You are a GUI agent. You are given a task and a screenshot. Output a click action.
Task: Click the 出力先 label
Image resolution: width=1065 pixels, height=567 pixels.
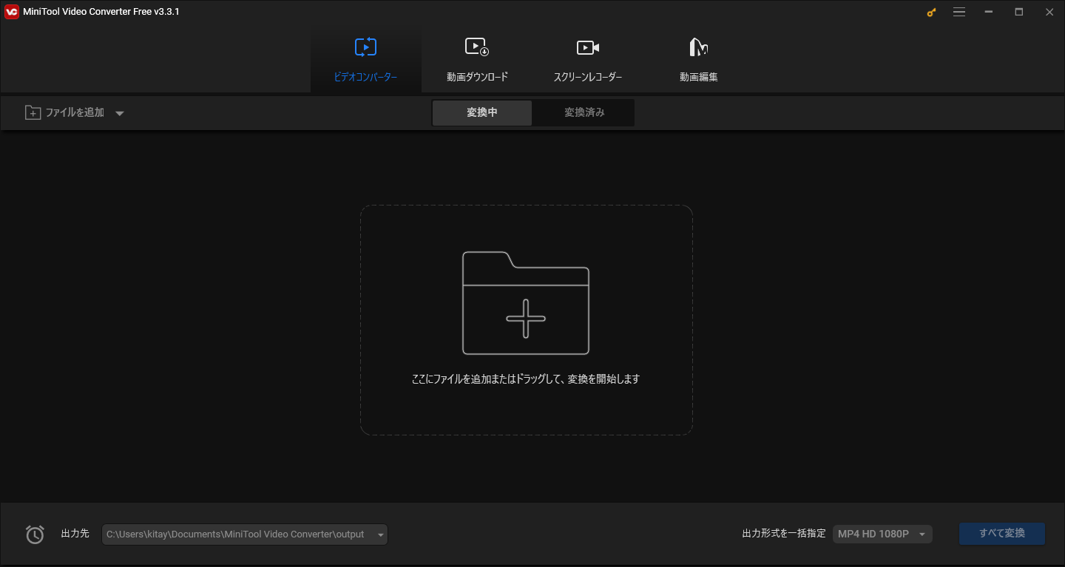pos(75,534)
